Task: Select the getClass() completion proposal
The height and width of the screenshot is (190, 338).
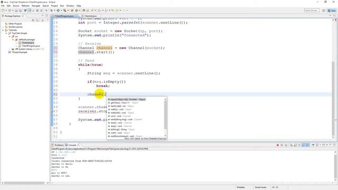Action: pyautogui.click(x=123, y=103)
